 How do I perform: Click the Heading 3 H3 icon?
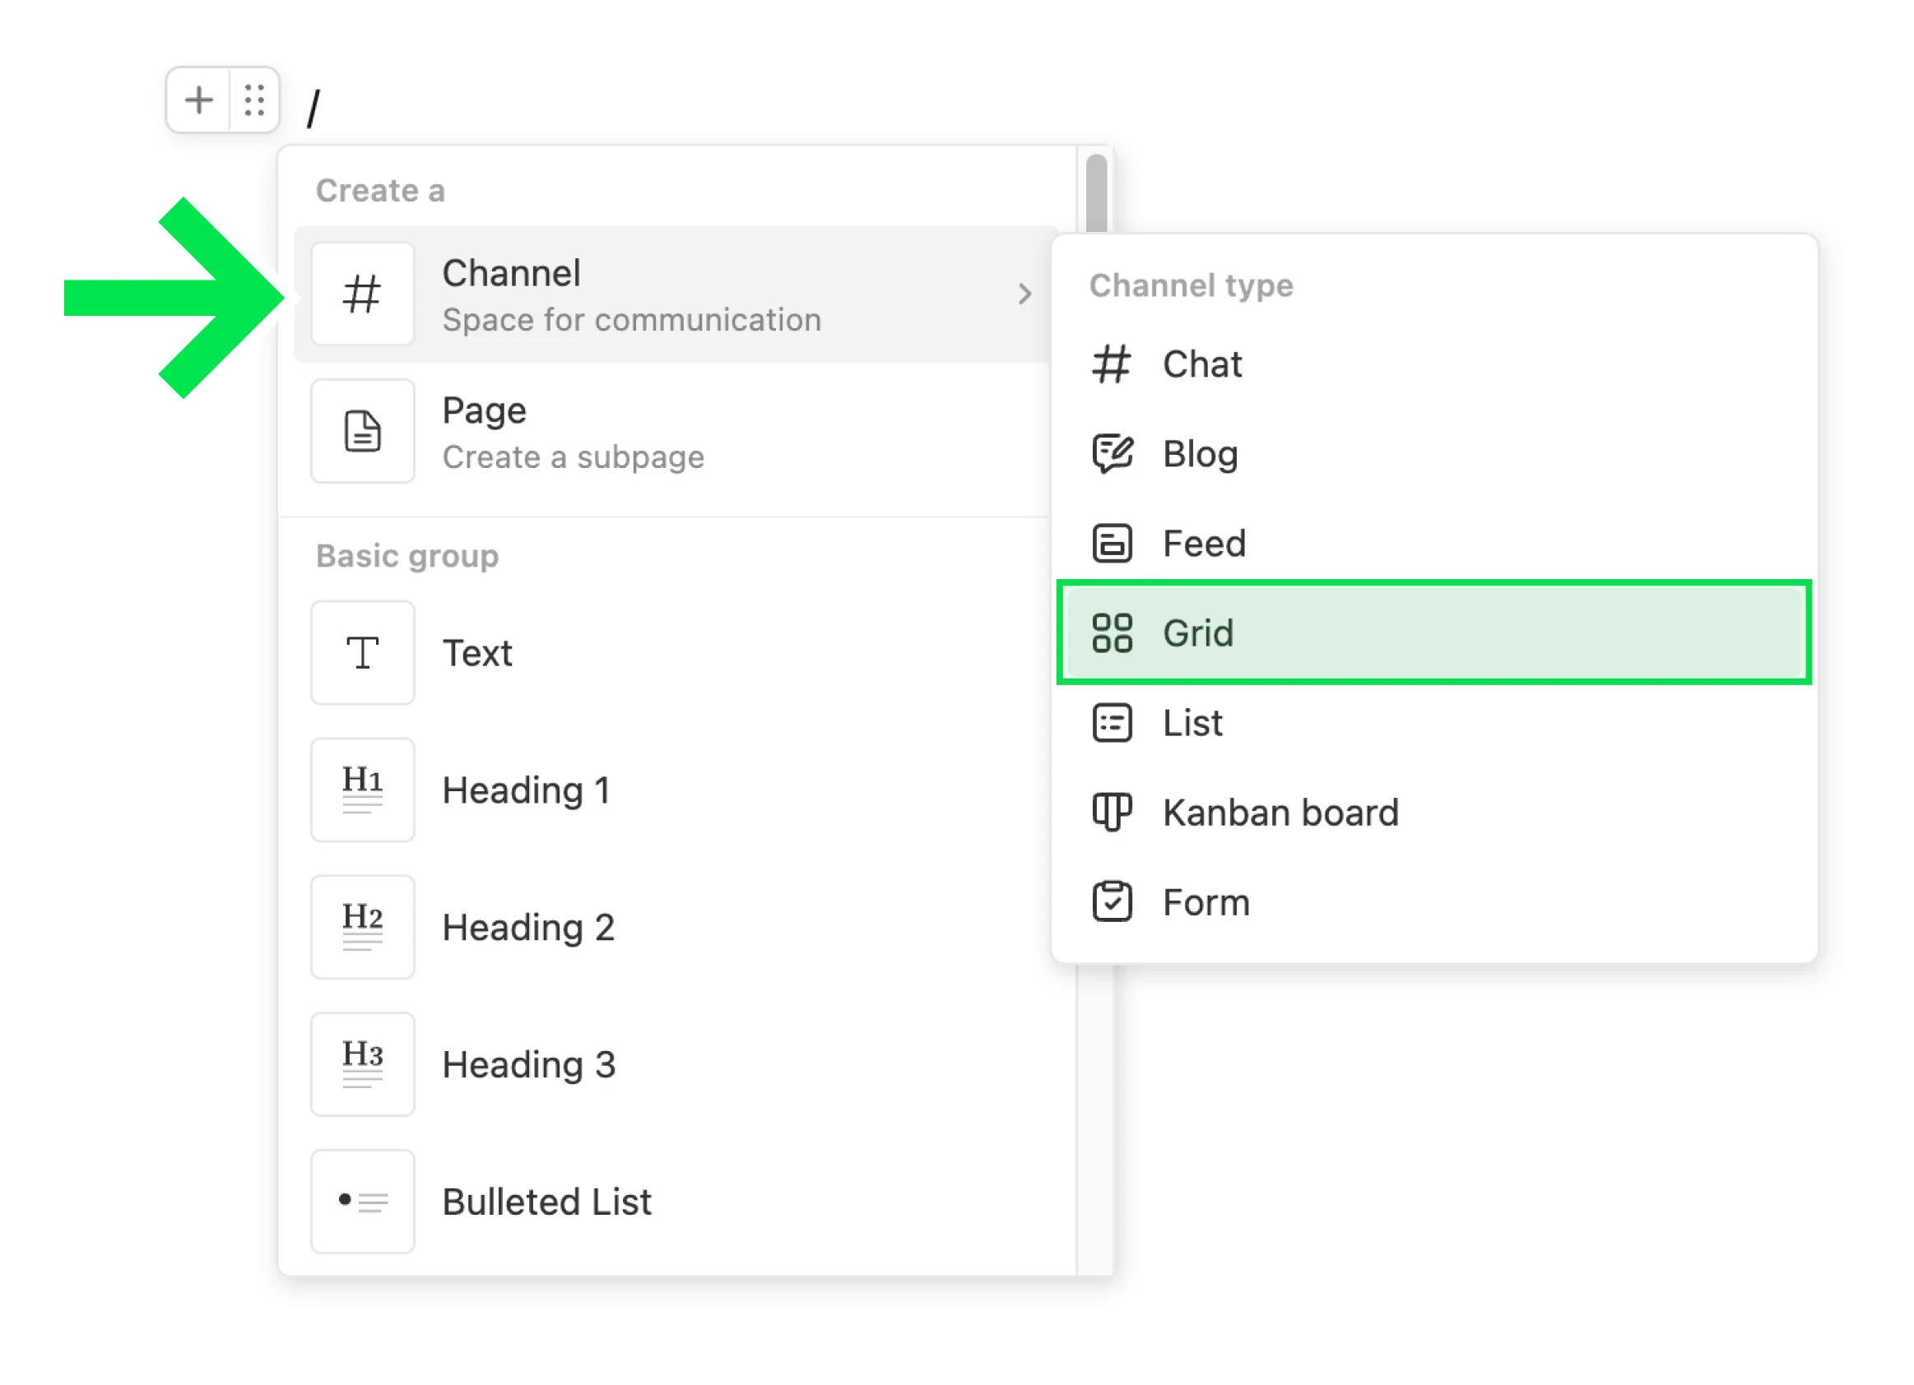(x=362, y=1065)
